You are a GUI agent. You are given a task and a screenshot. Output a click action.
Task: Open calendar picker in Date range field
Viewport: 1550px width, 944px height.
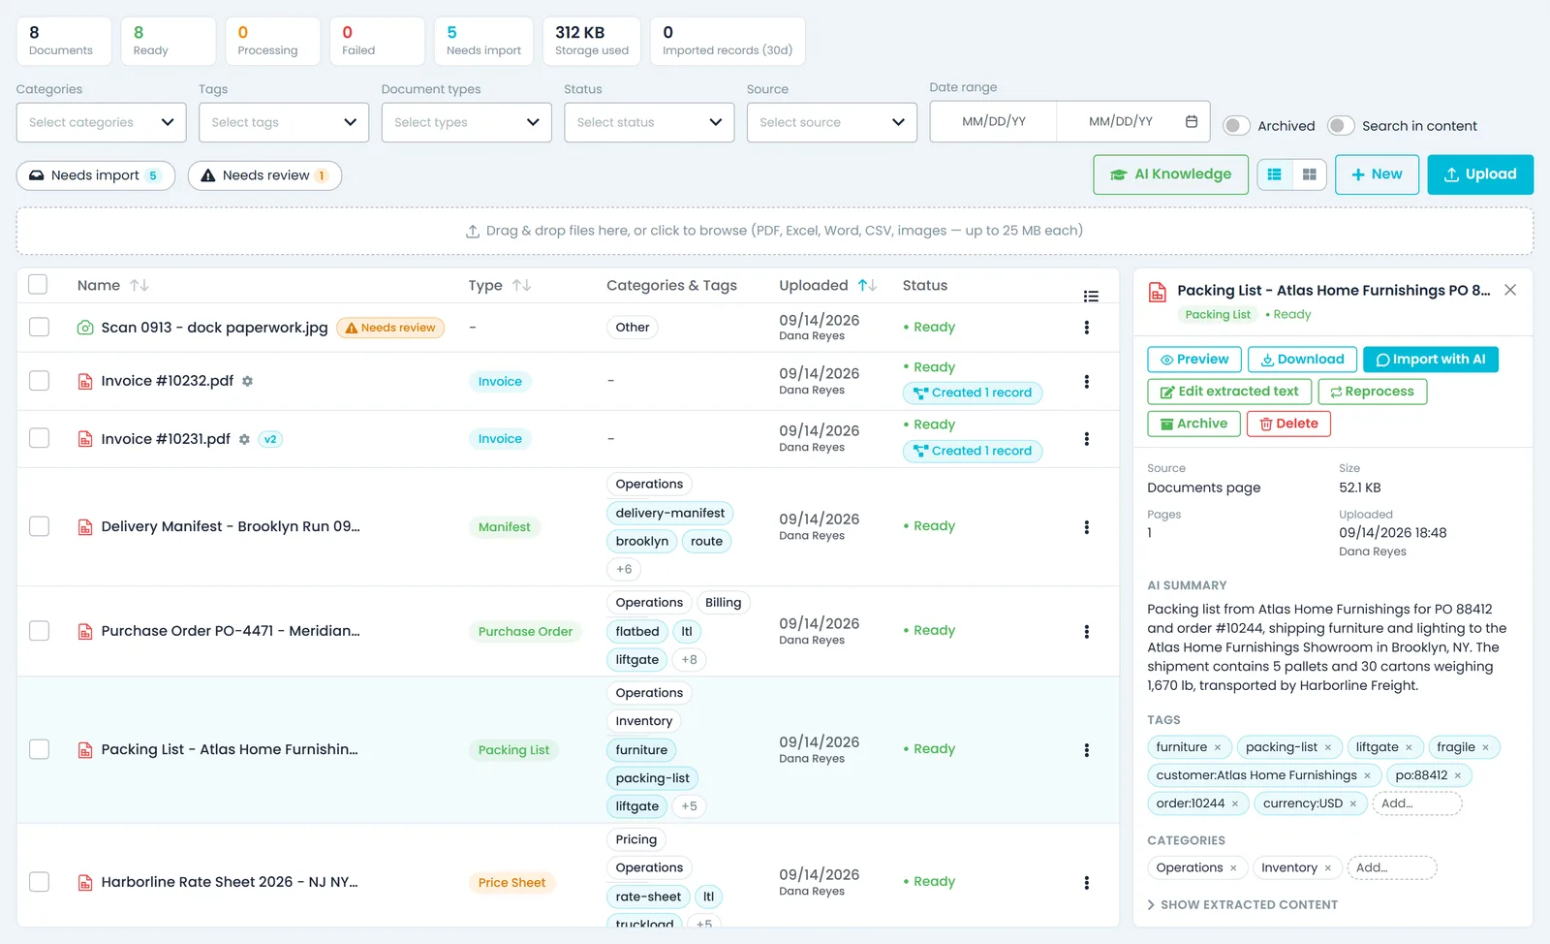1192,121
